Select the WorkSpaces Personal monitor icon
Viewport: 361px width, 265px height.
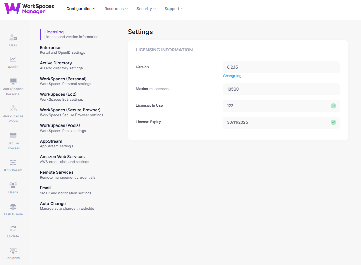[13, 82]
